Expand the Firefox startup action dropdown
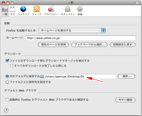 [x=72, y=30]
